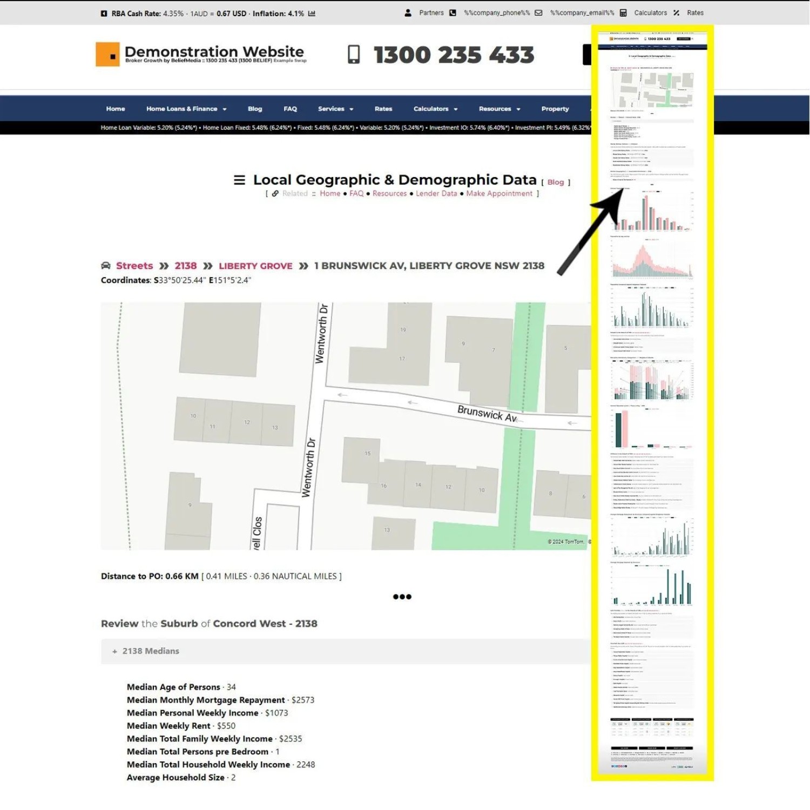Open the FAQ item in navigation bar
This screenshot has width=810, height=810.
(x=290, y=109)
